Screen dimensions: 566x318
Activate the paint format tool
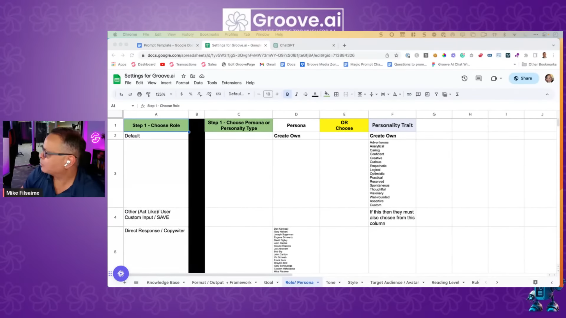149,94
